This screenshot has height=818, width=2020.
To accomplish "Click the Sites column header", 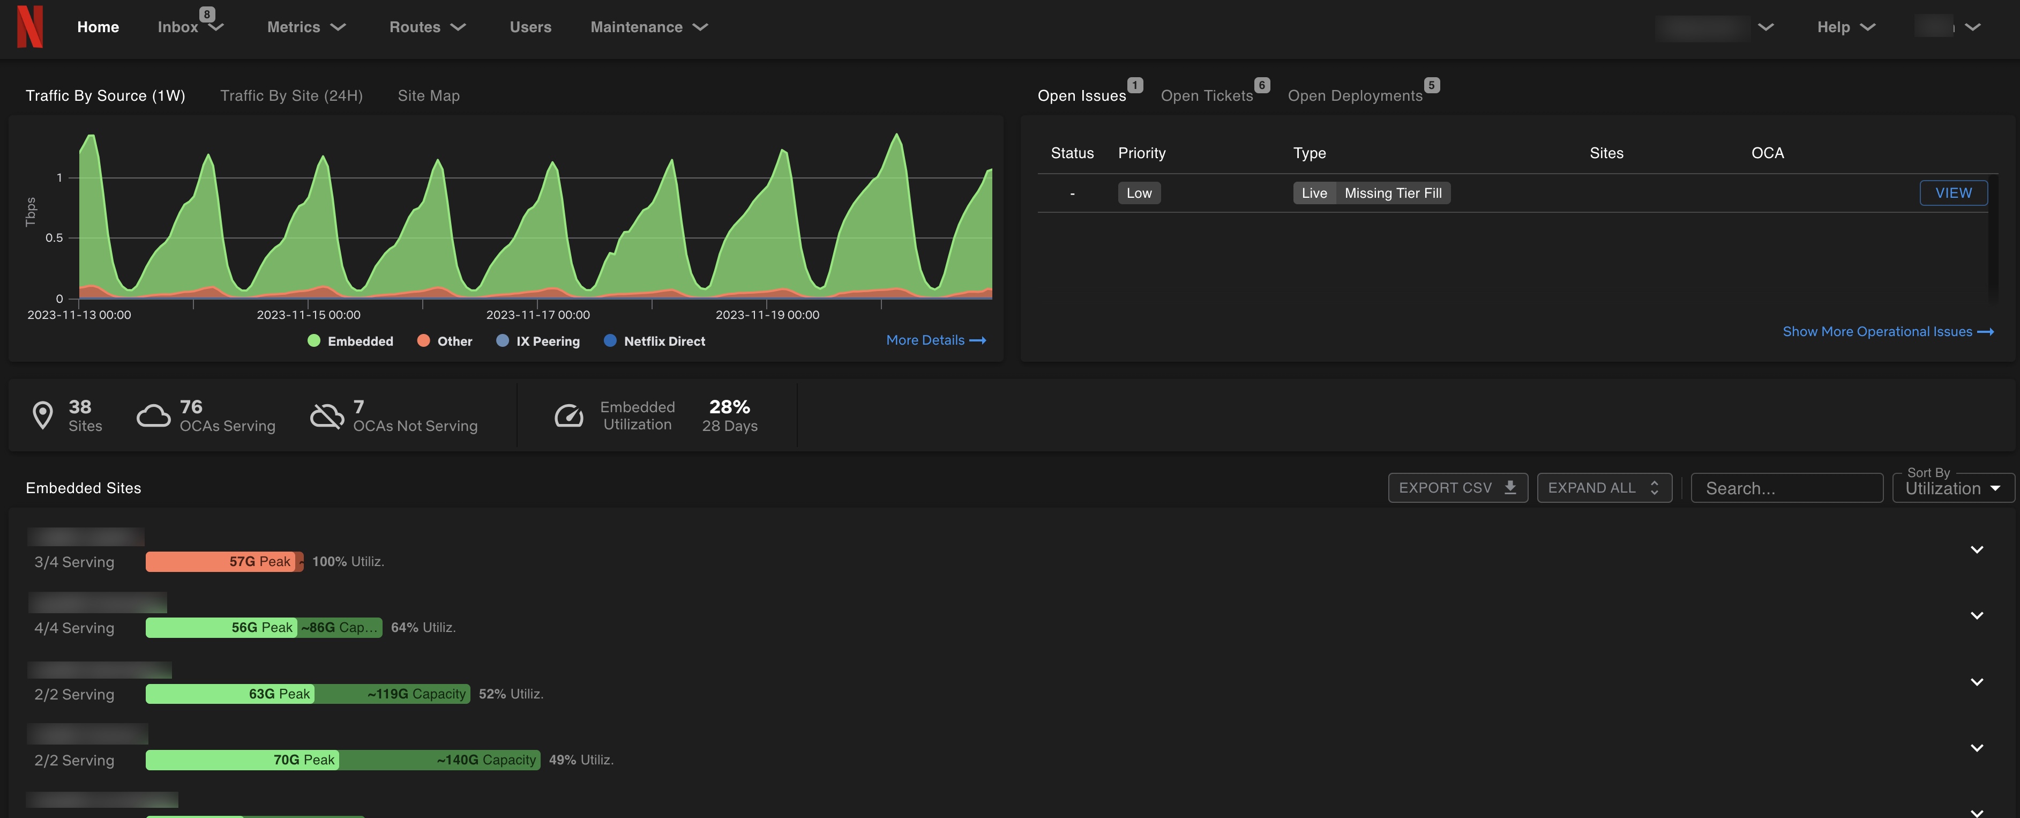I will coord(1606,153).
